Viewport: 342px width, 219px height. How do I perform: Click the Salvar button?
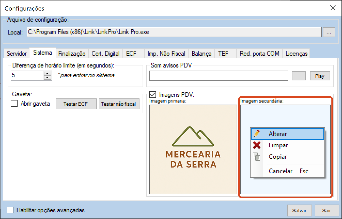pyautogui.click(x=299, y=210)
